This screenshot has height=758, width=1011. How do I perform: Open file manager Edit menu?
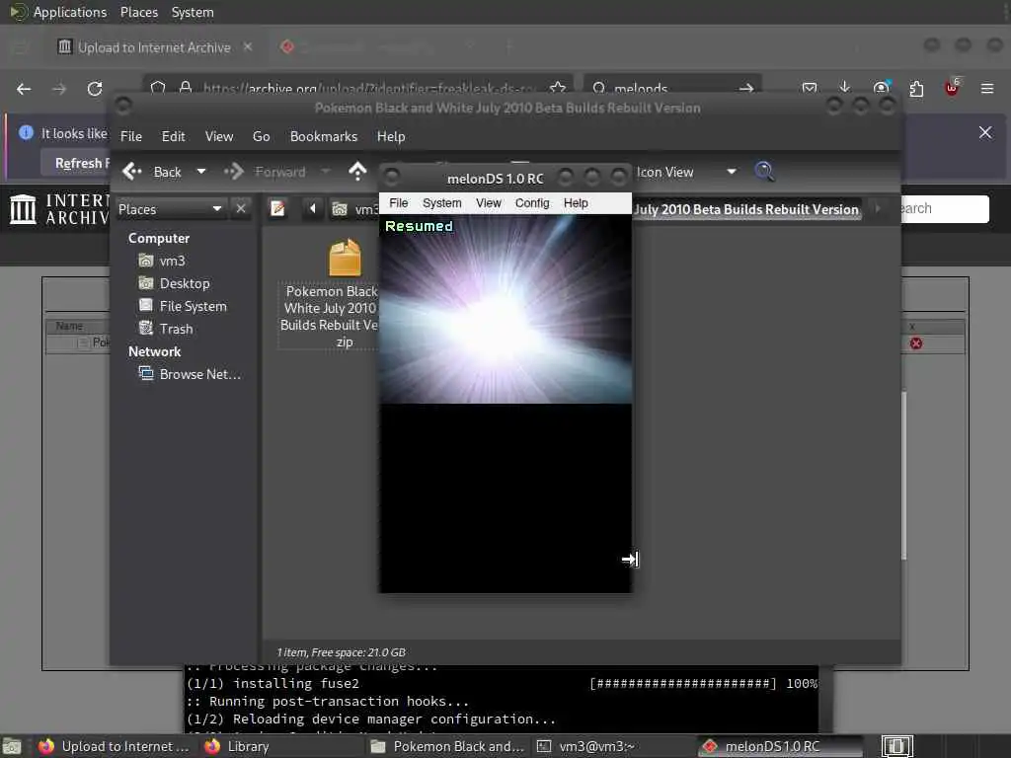[173, 136]
